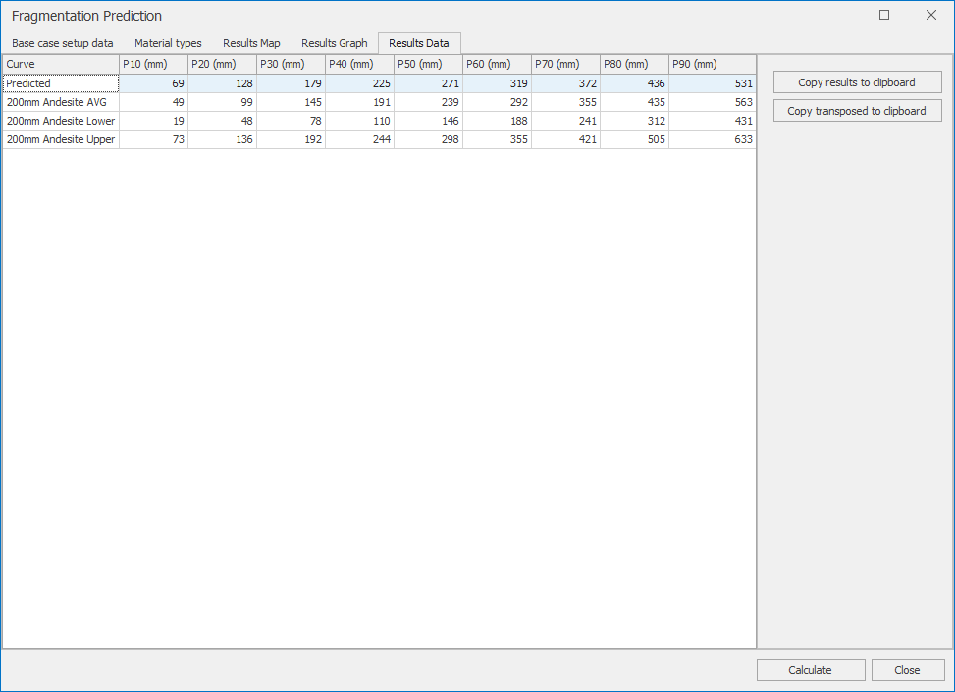Click the P50 (mm) column header
955x692 pixels.
[x=429, y=64]
